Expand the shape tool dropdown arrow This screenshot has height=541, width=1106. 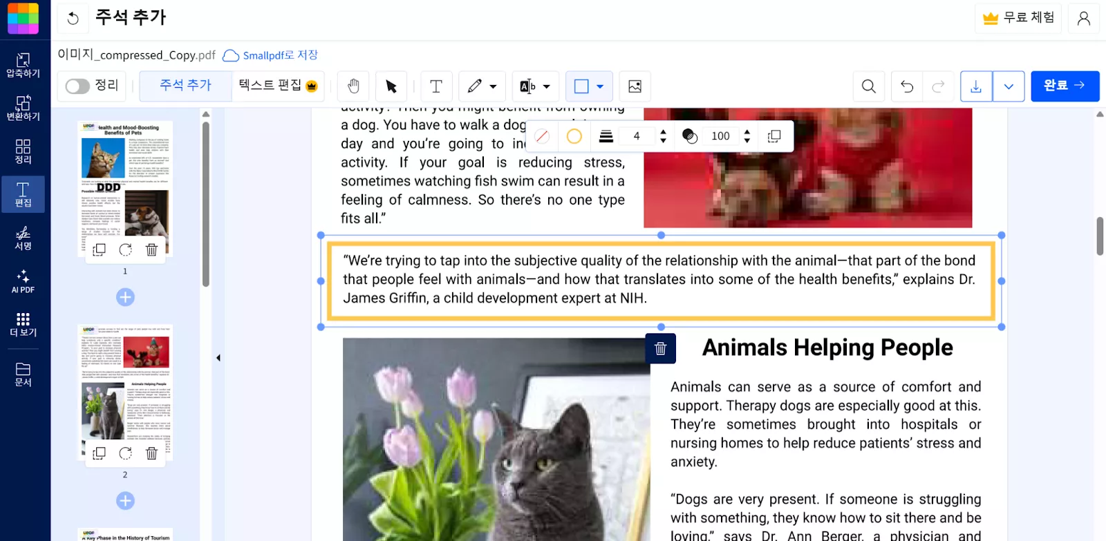point(600,86)
